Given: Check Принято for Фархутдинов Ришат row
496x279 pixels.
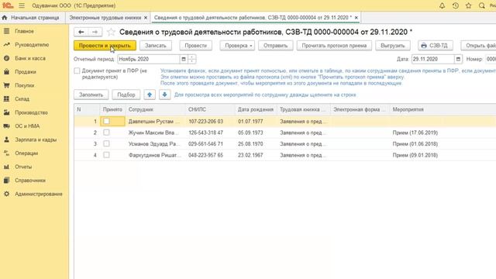Looking at the screenshot, I should pos(106,155).
